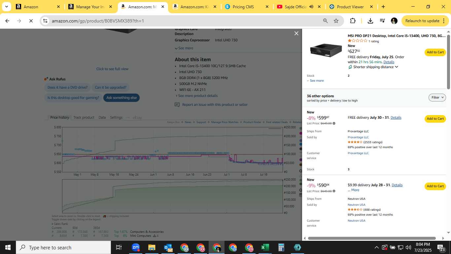Viewport: 451px width, 254px height.
Task: Show hidden system tray icons
Action: [376, 247]
